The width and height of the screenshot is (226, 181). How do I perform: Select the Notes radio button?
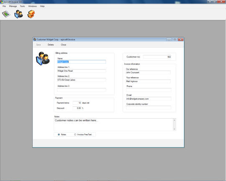coord(59,134)
